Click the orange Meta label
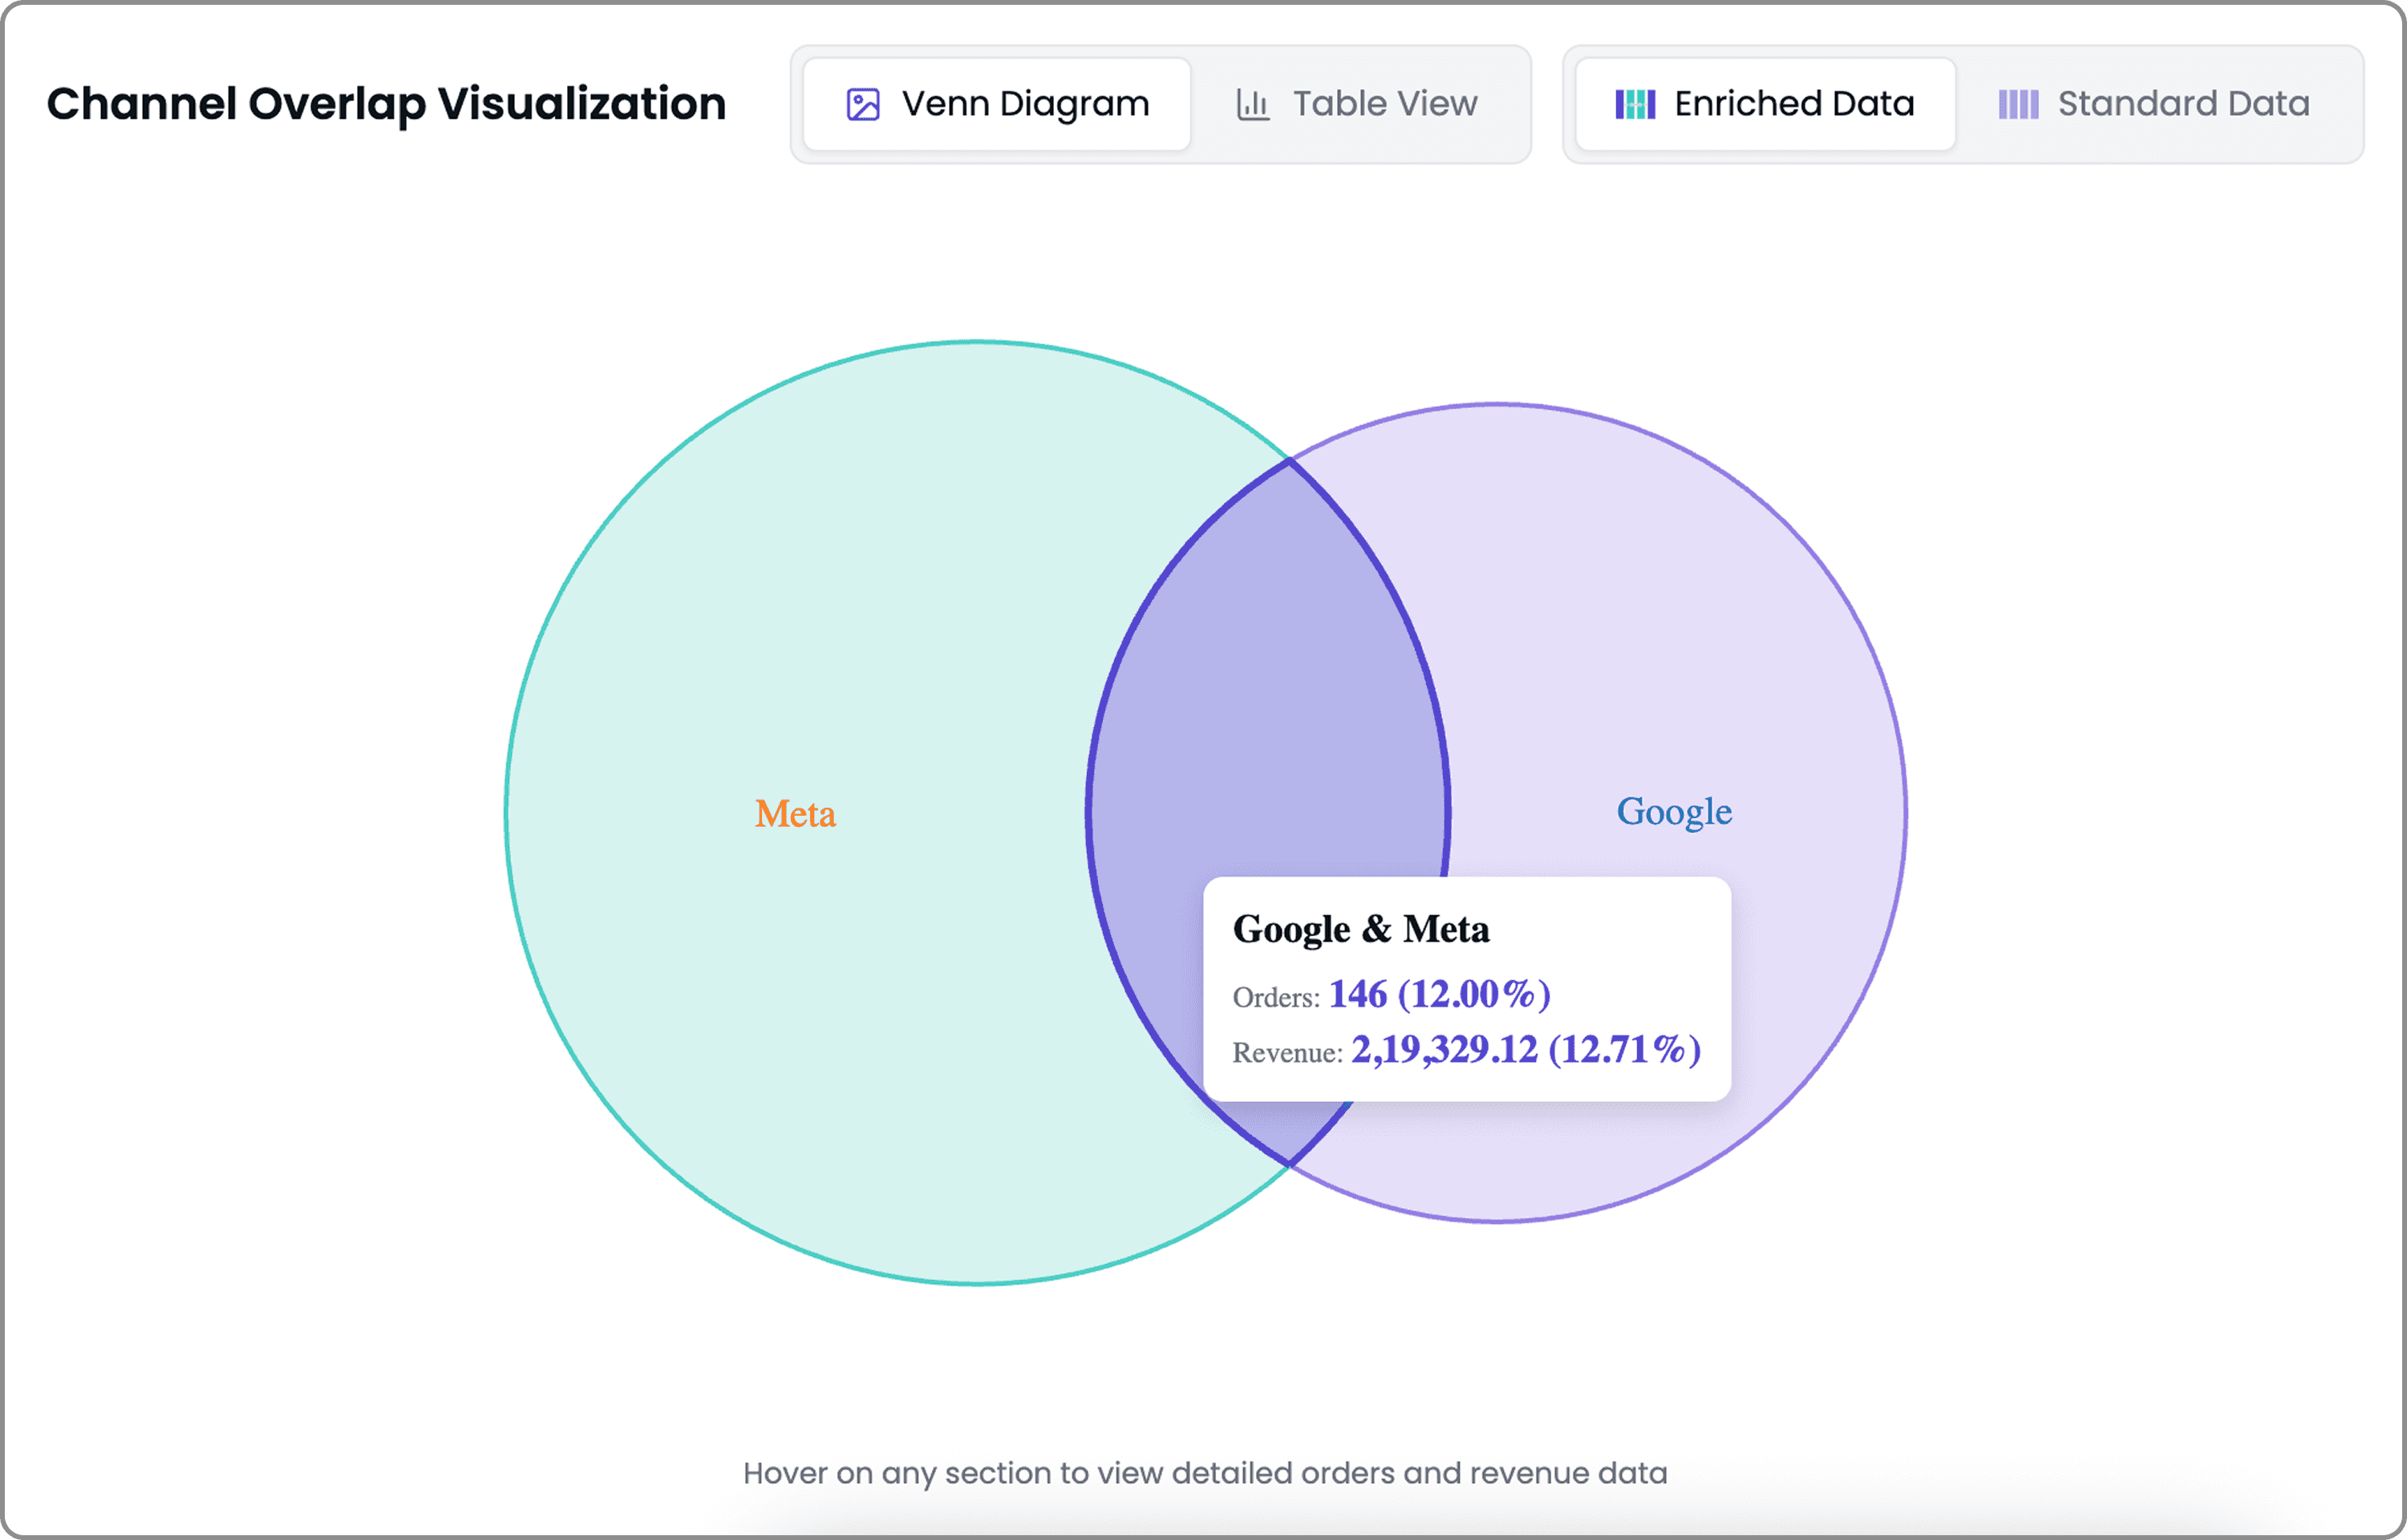The width and height of the screenshot is (2407, 1540). (795, 814)
